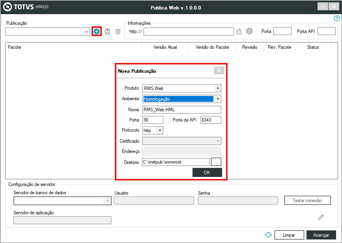This screenshot has width=342, height=243.
Task: Click the Versão do Pacote column header
Action: pos(212,47)
